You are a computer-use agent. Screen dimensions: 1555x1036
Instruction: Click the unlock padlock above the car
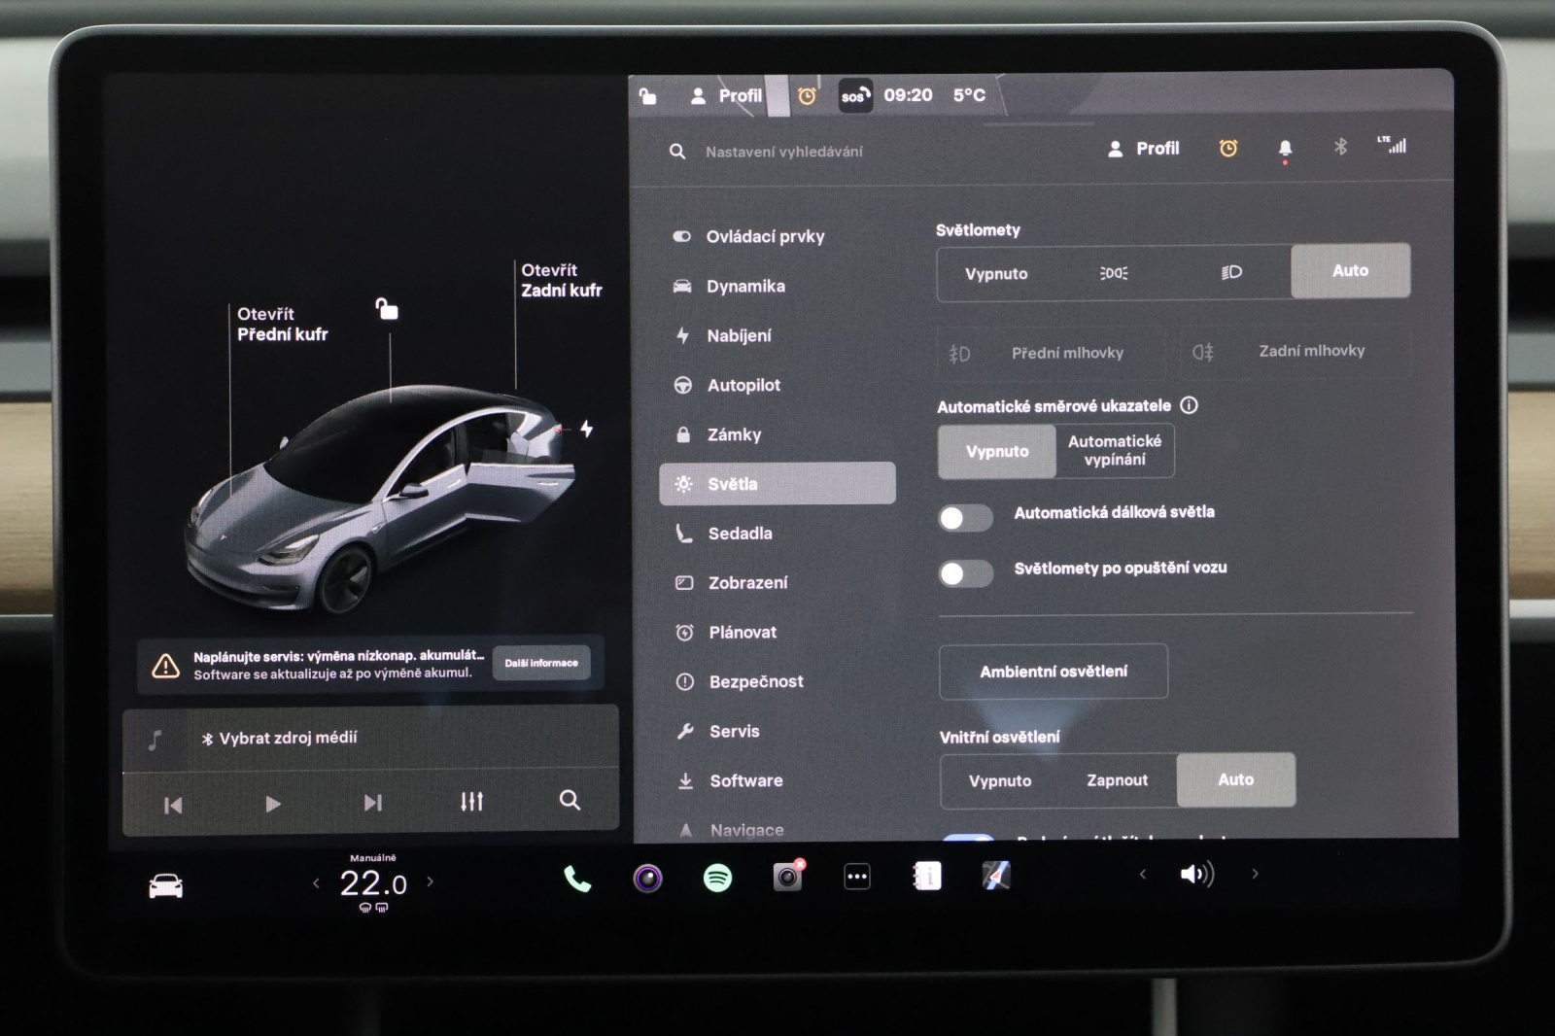pos(387,309)
